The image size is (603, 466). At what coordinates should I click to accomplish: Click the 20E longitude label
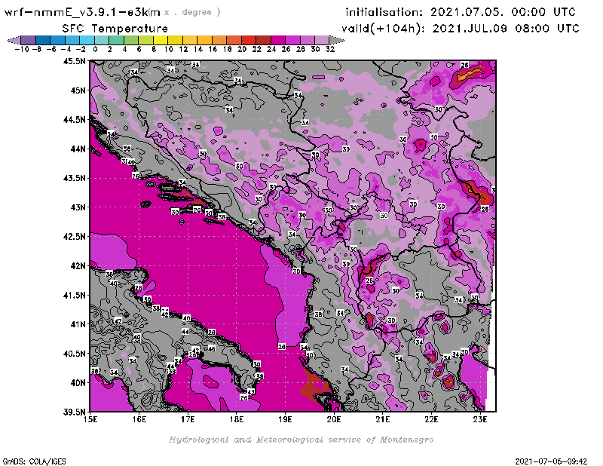tap(334, 419)
